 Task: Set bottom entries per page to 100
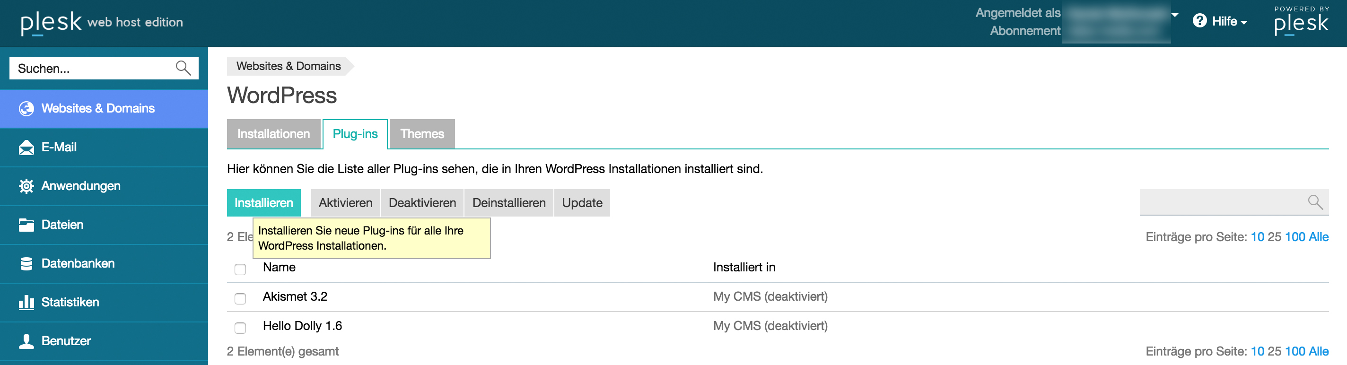(1295, 351)
